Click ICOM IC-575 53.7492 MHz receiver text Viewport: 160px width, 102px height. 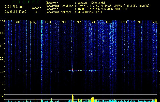coord(102,9)
